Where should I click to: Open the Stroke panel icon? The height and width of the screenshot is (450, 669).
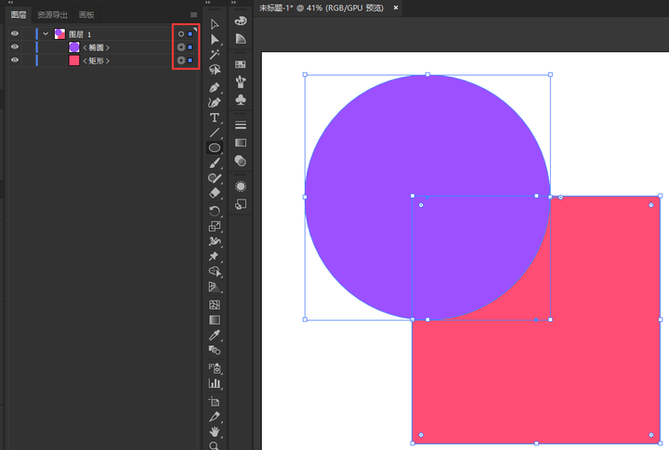coord(241,125)
